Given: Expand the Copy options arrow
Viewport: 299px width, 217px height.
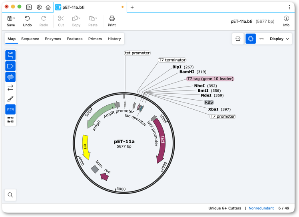Looking at the screenshot, I should click(79, 18).
